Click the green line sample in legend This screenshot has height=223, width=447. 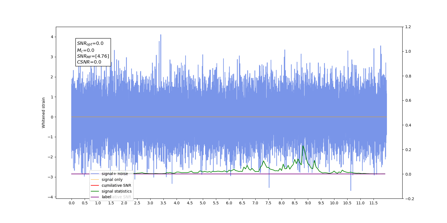coord(95,191)
